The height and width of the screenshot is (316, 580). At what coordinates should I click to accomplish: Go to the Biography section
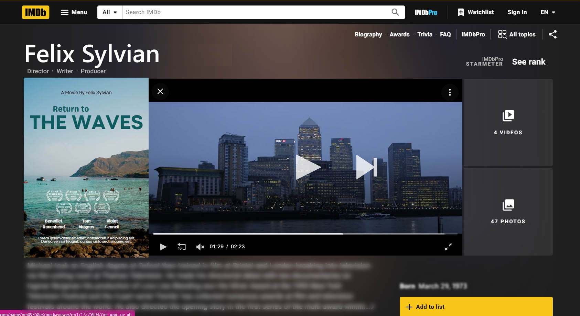(x=368, y=34)
